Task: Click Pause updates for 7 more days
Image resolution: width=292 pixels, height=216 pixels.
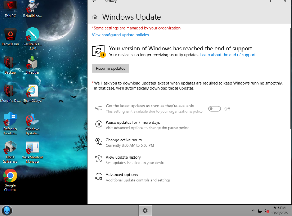Action: pos(133,122)
